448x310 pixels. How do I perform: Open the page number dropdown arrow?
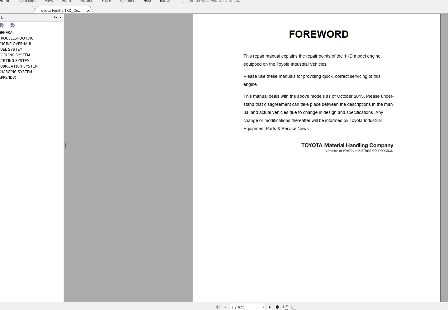263,307
